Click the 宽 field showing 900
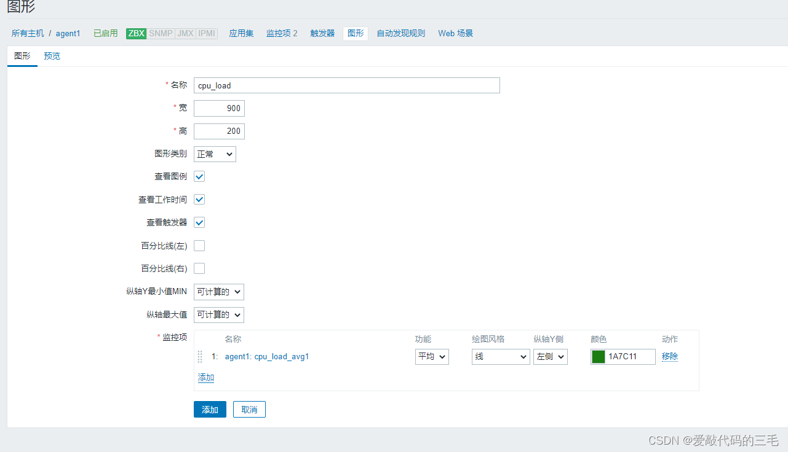 tap(219, 108)
